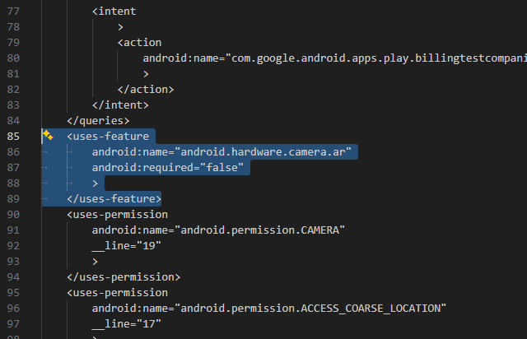Click line number 95 in the gutter
This screenshot has width=527, height=339.
pos(12,292)
